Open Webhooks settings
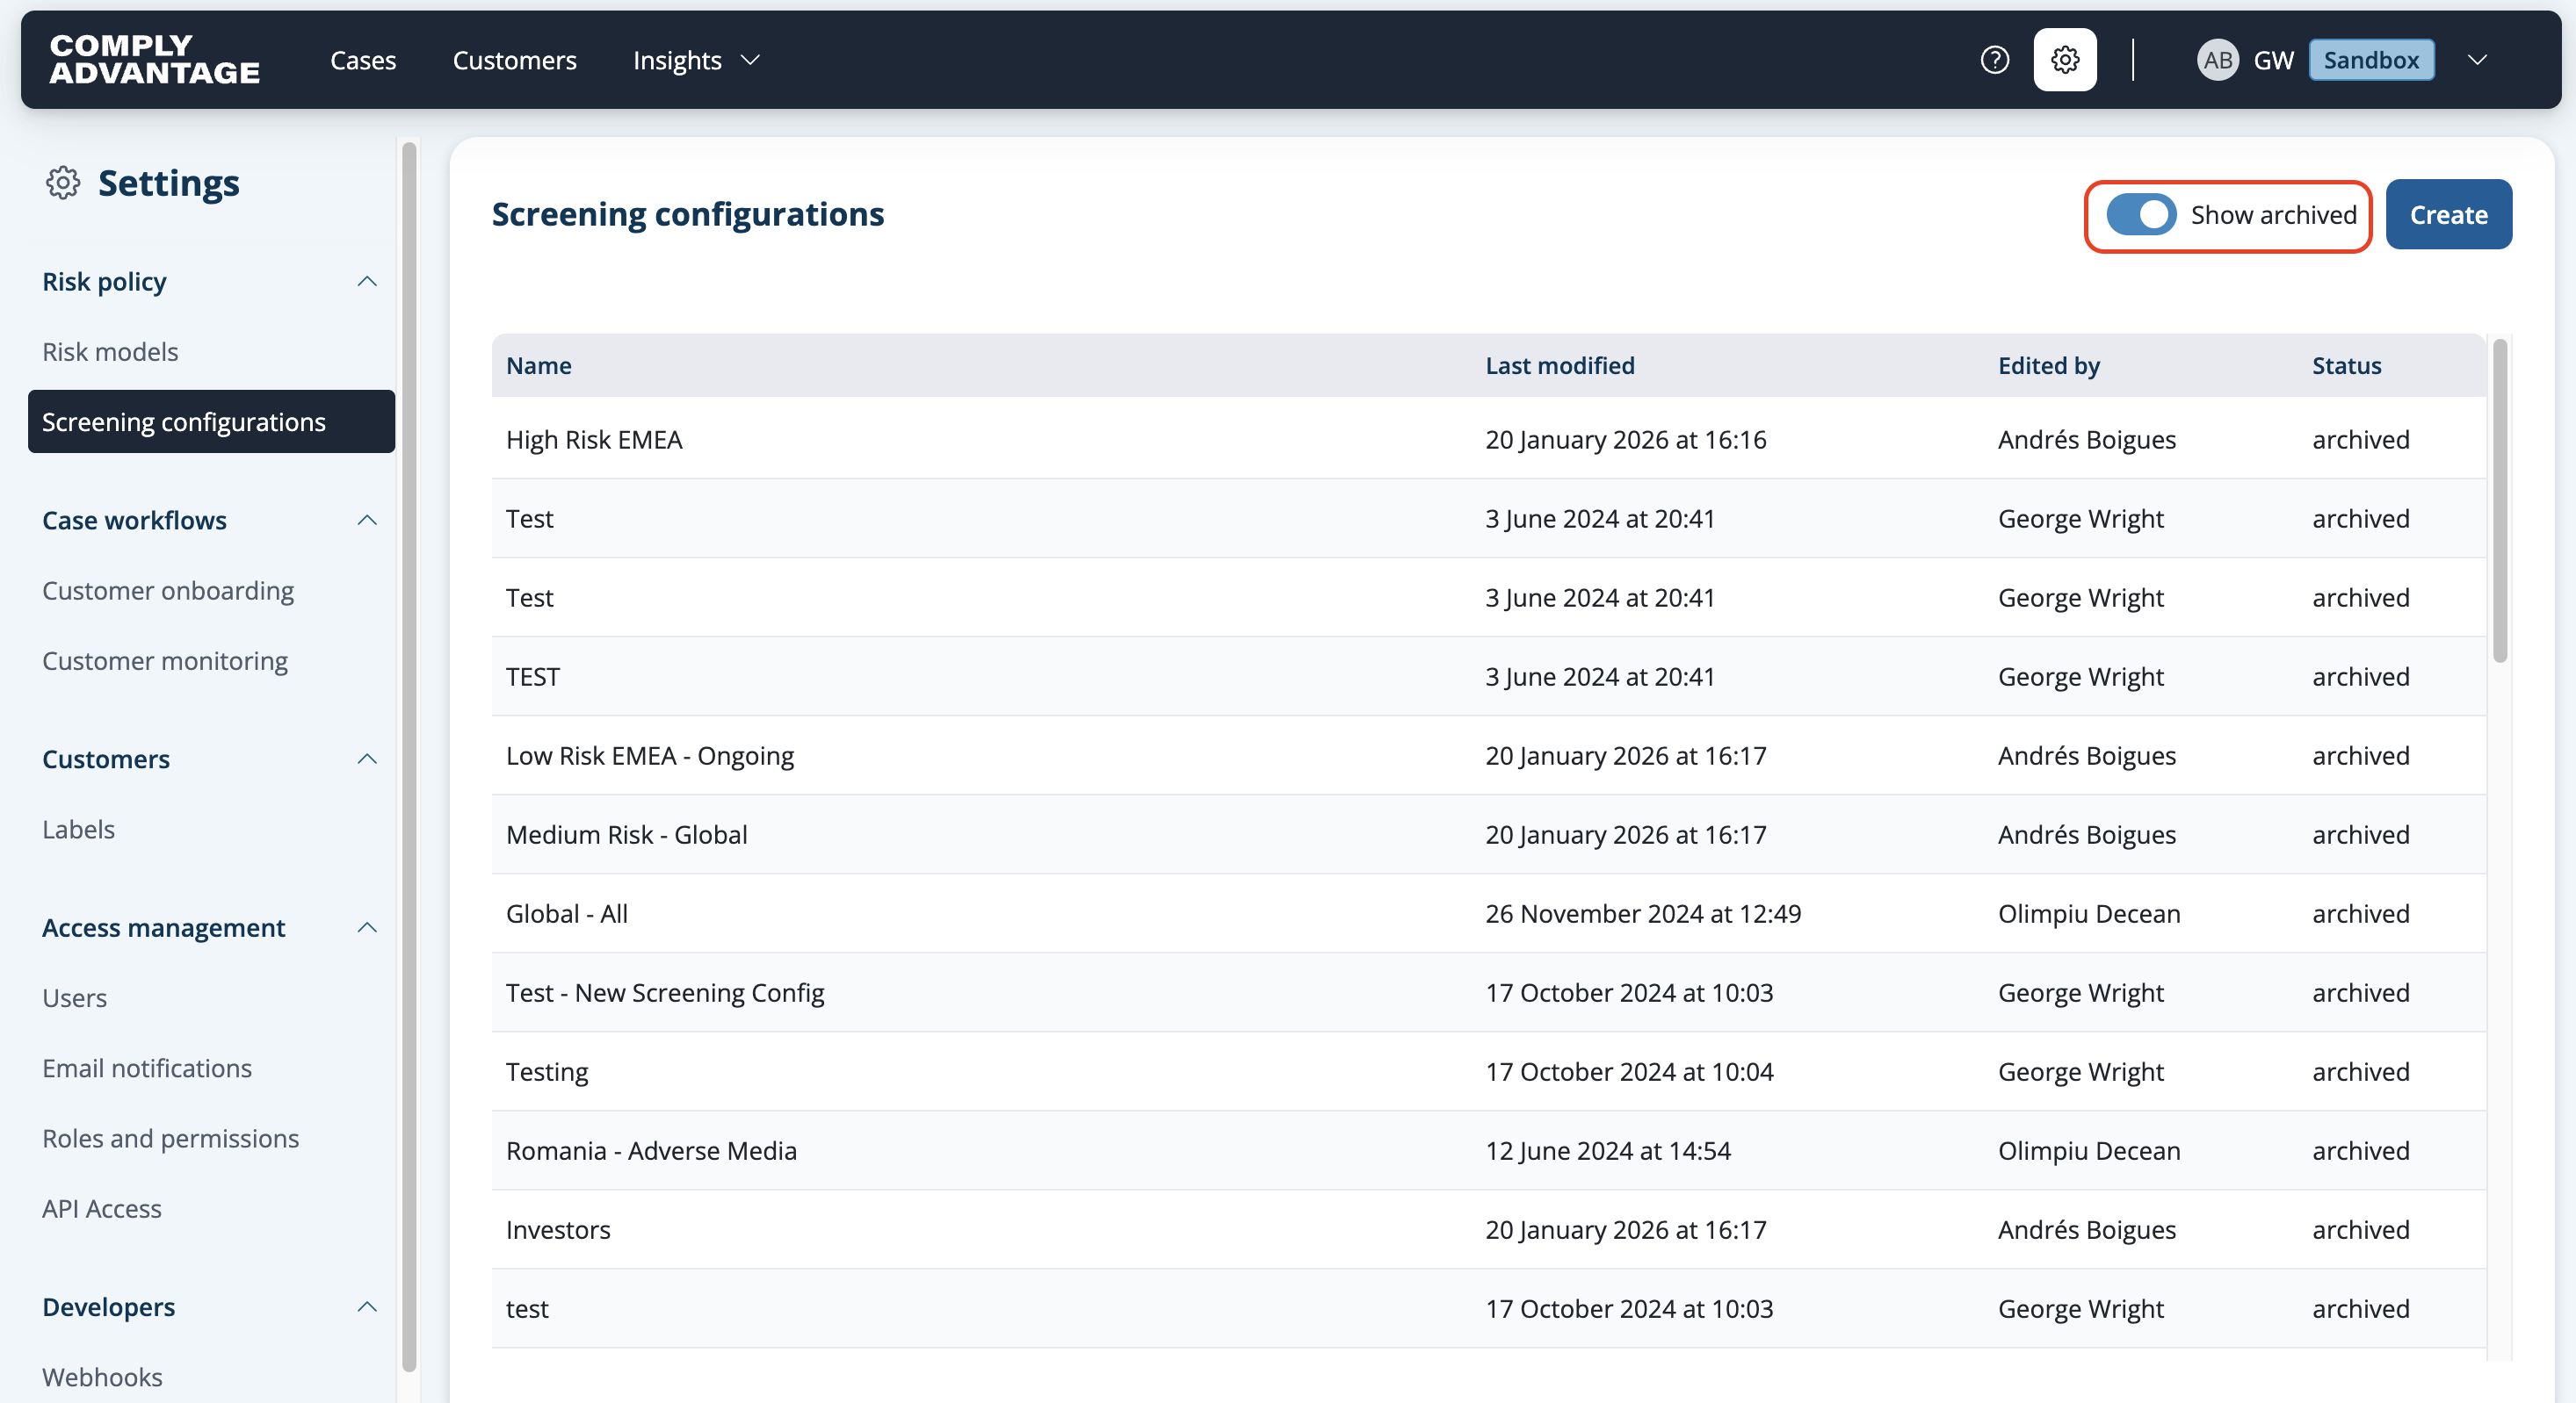The height and width of the screenshot is (1403, 2576). coord(102,1377)
